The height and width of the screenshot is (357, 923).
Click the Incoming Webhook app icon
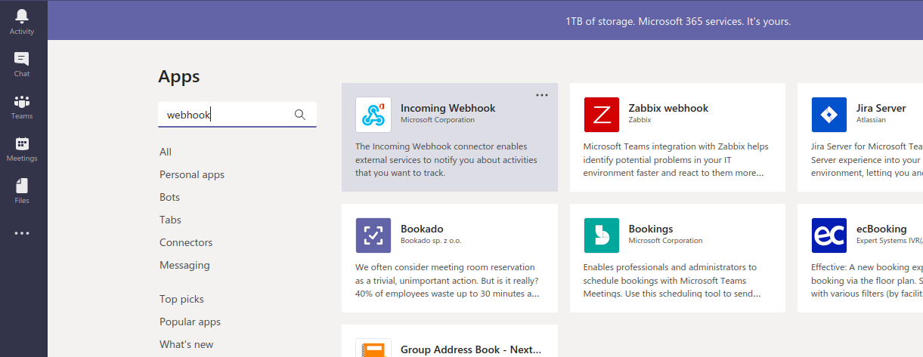point(373,115)
